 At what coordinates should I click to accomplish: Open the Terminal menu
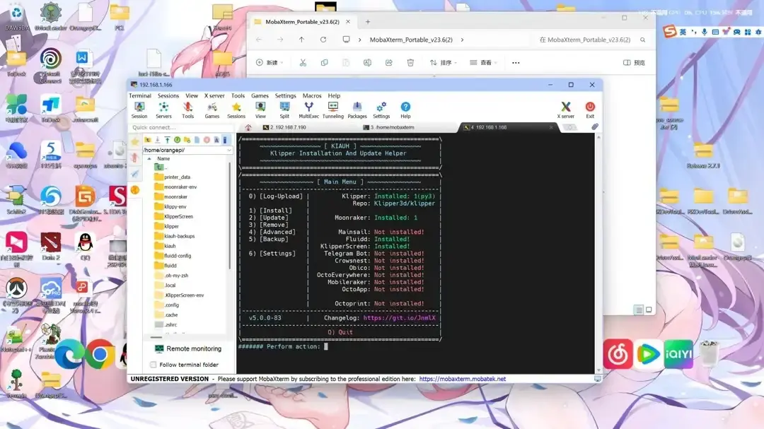[140, 96]
